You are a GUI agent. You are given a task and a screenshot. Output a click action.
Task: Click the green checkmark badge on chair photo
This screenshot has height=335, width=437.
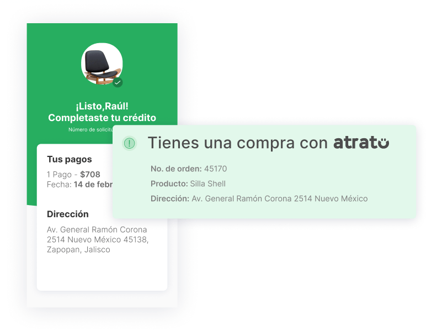point(118,82)
